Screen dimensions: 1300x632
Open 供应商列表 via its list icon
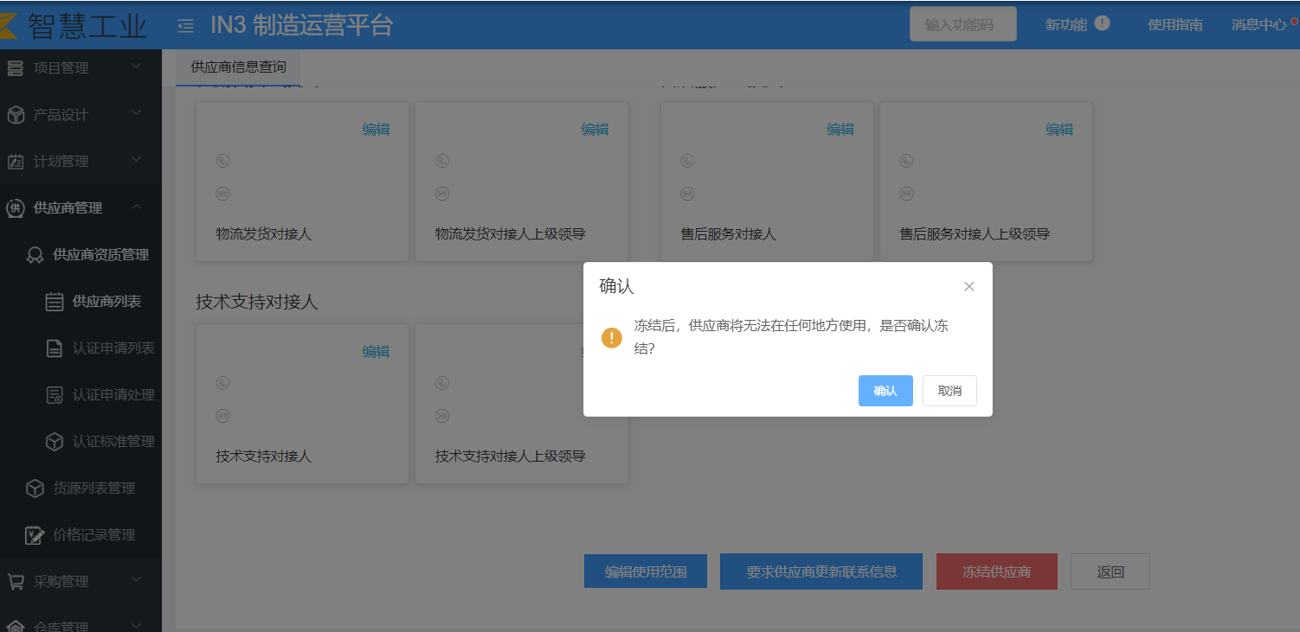(52, 301)
